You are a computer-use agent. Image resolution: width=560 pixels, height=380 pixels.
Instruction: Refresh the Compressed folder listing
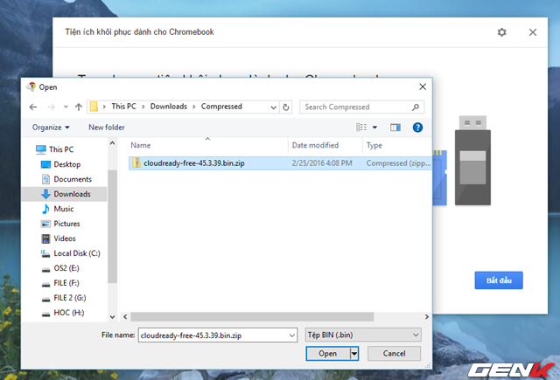286,107
